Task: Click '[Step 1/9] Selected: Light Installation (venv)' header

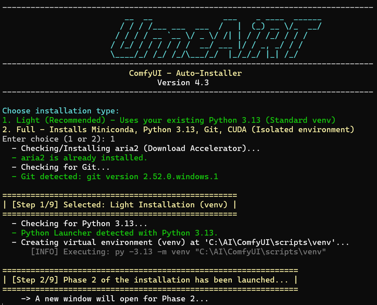Action: (x=119, y=205)
